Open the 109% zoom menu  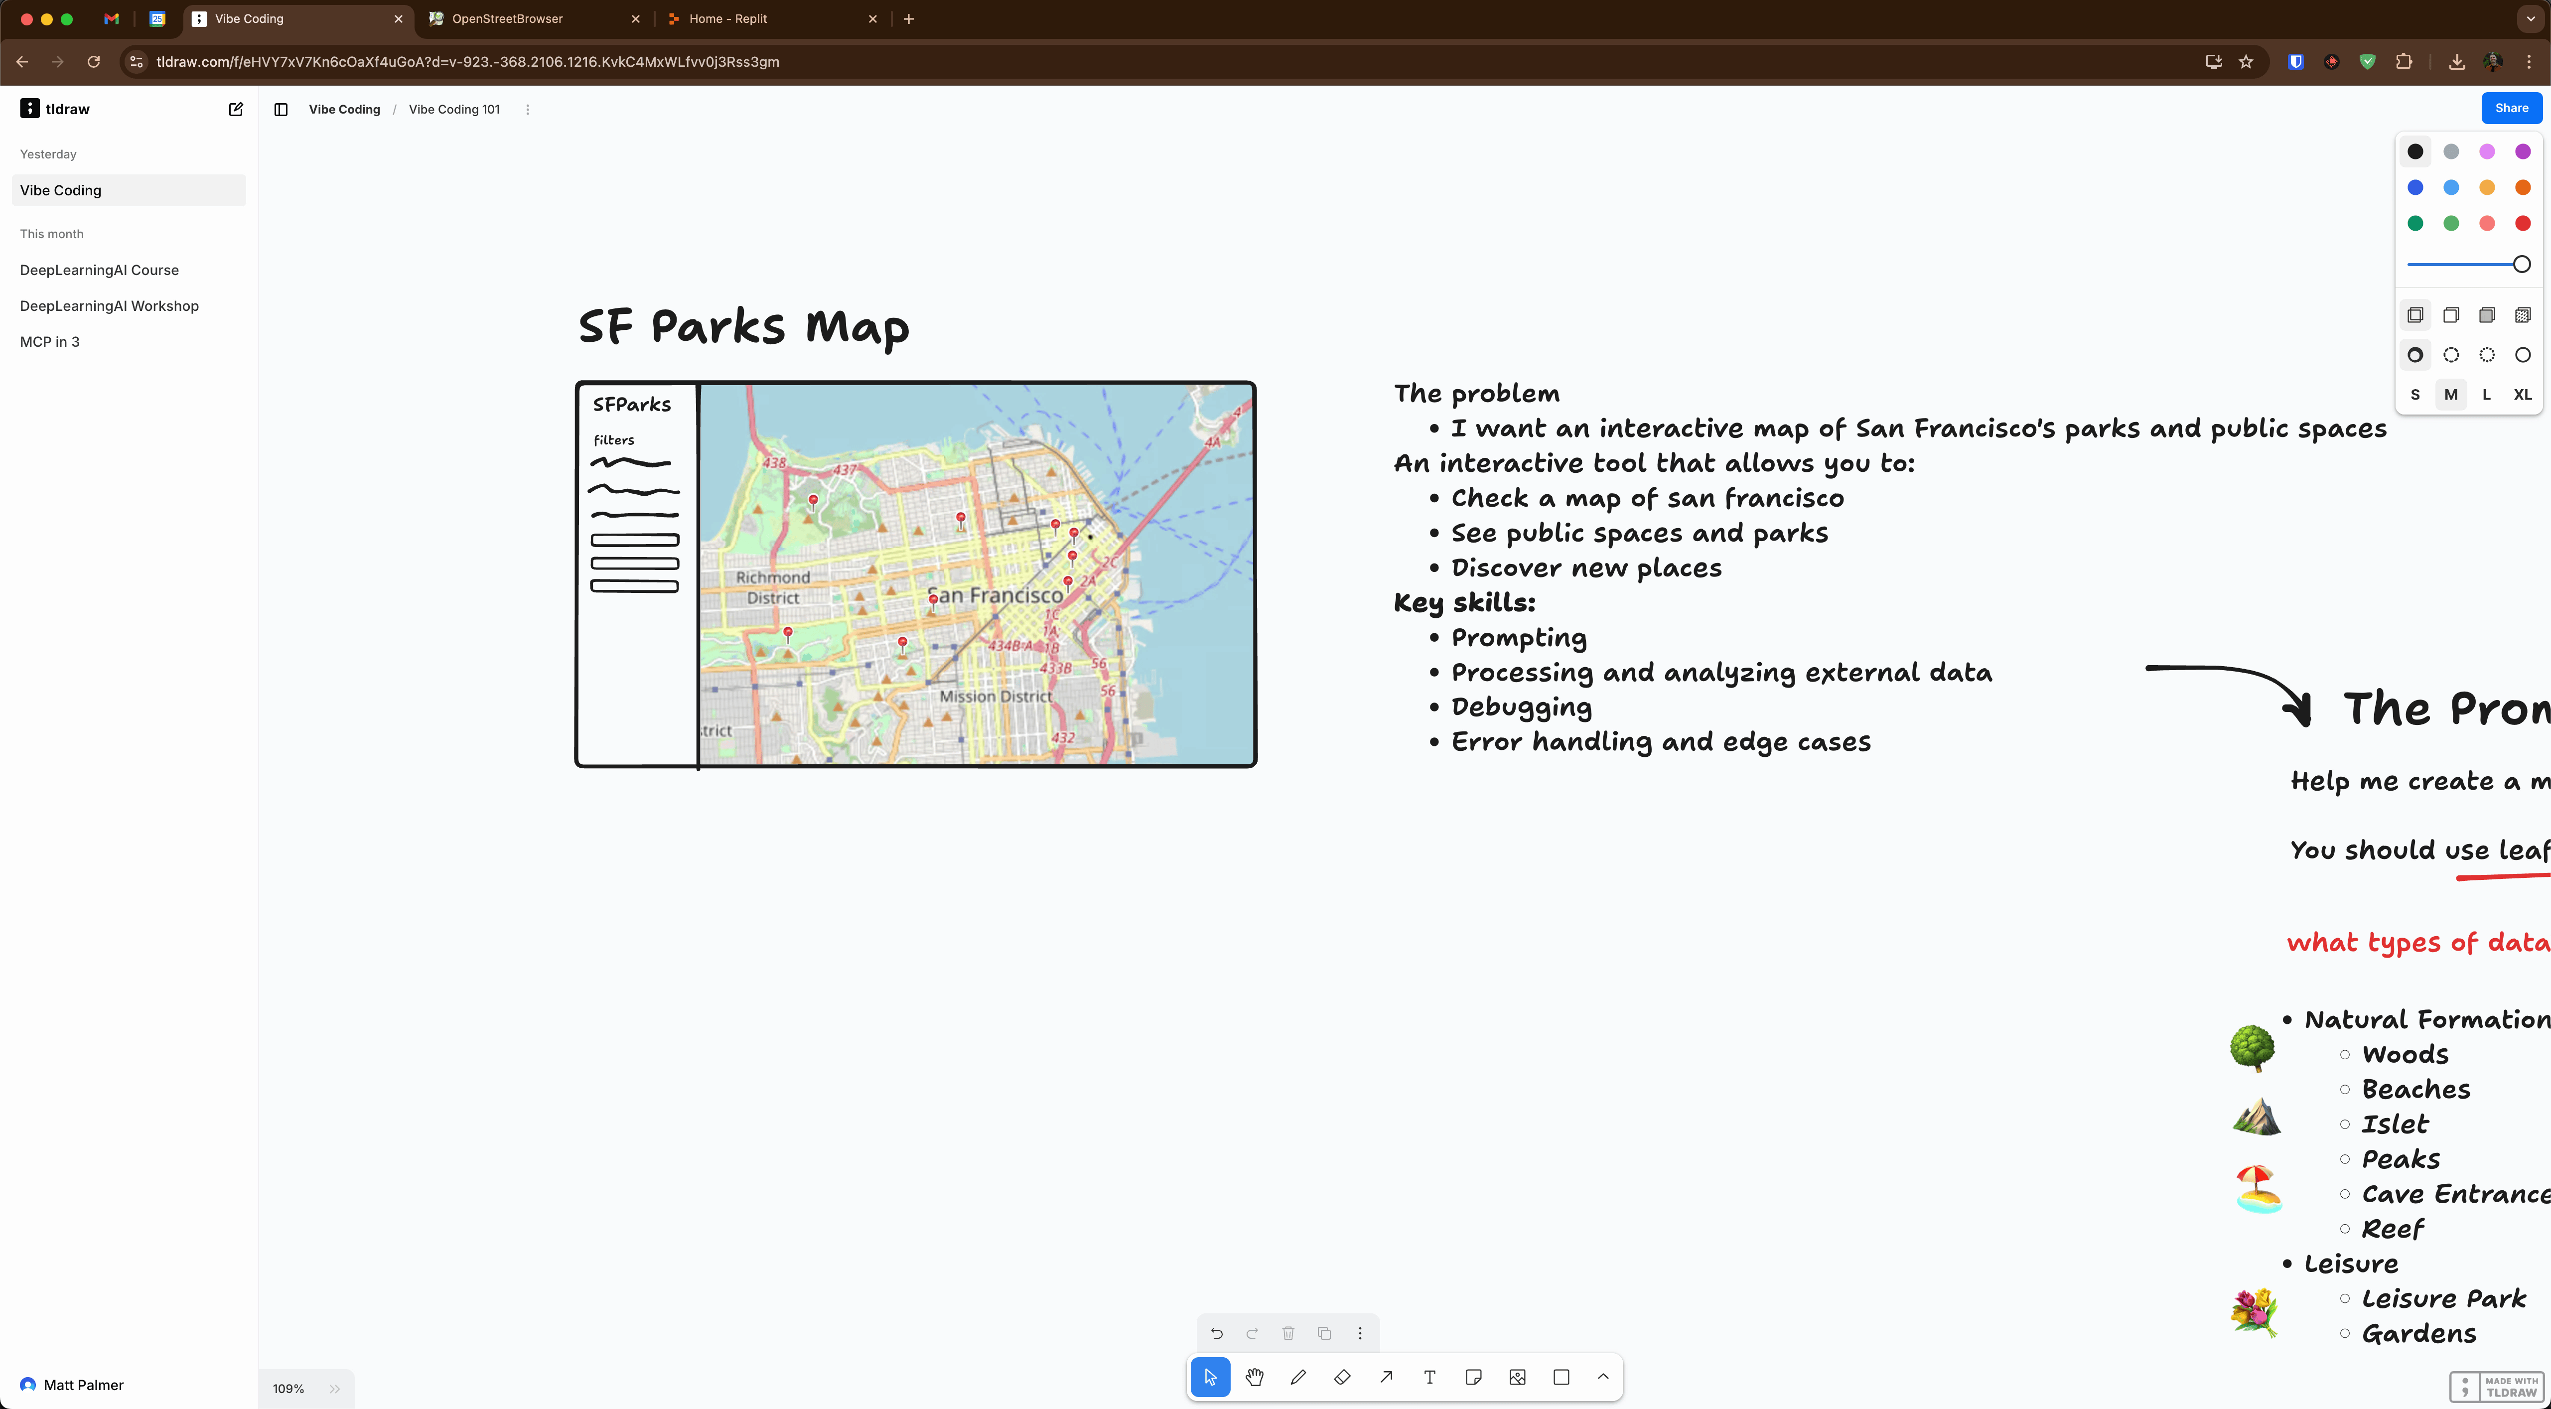(x=288, y=1388)
